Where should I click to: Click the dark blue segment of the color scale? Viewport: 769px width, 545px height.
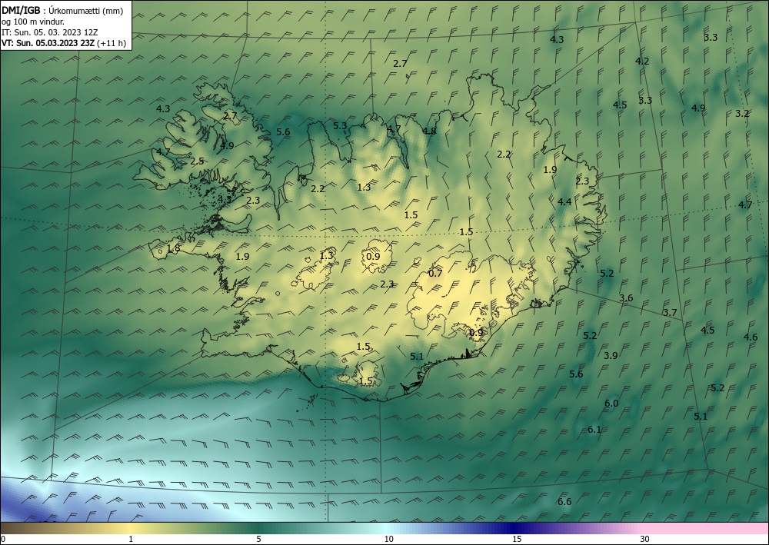[x=512, y=528]
